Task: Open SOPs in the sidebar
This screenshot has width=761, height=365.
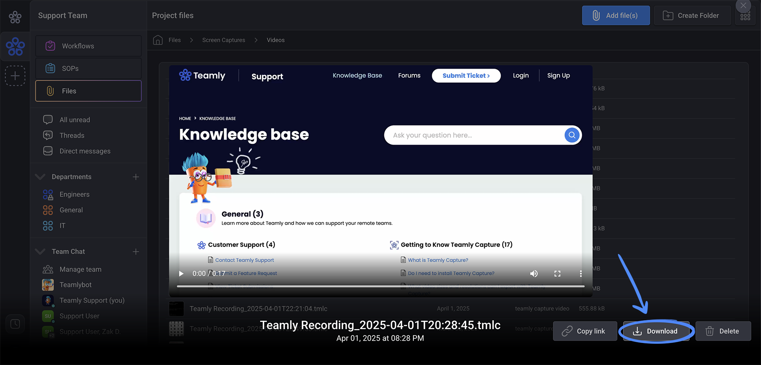Action: click(88, 68)
